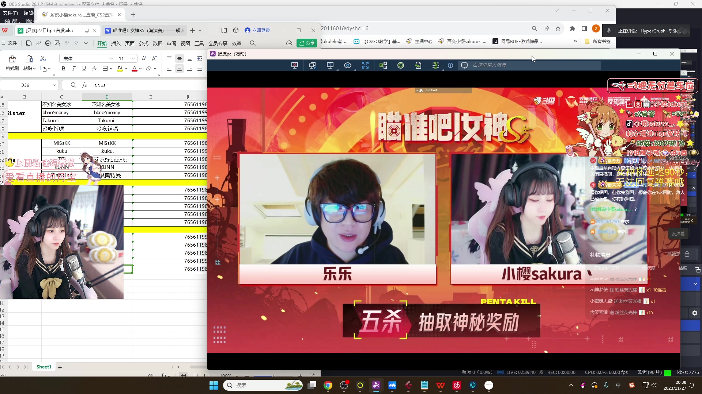Toggle underline formatting
The width and height of the screenshot is (702, 394).
click(x=84, y=68)
